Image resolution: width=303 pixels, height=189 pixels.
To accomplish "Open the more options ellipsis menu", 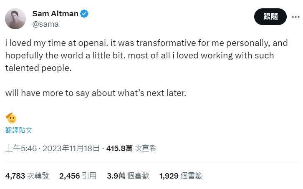I will point(295,17).
